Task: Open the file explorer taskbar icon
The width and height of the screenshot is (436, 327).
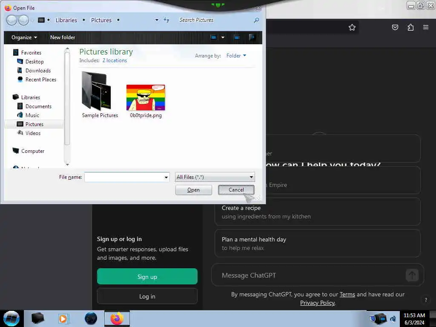Action: pos(37,318)
